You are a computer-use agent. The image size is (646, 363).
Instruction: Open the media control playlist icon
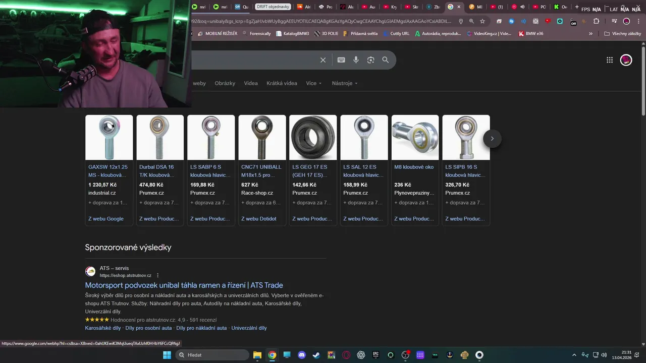(614, 21)
